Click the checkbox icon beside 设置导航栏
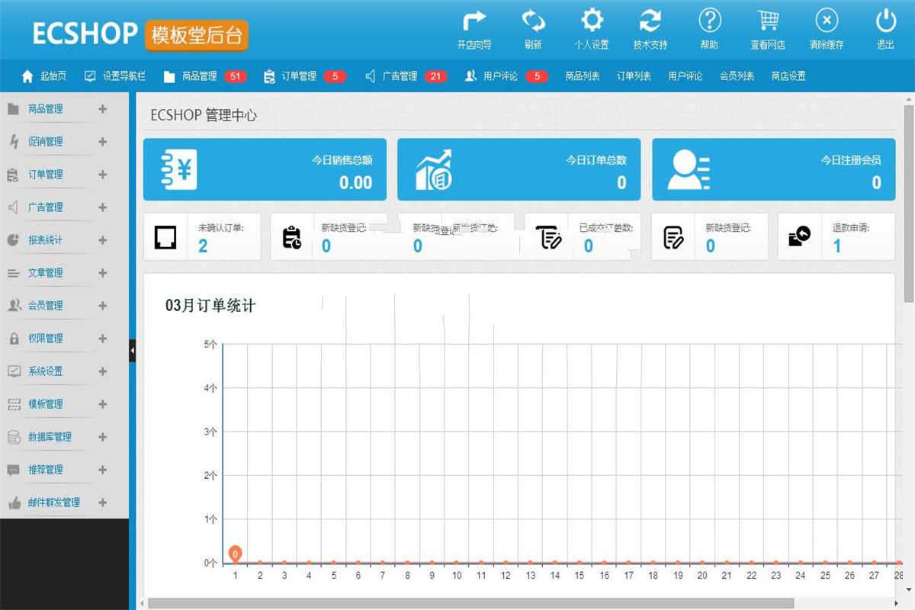The image size is (915, 610). pyautogui.click(x=90, y=76)
